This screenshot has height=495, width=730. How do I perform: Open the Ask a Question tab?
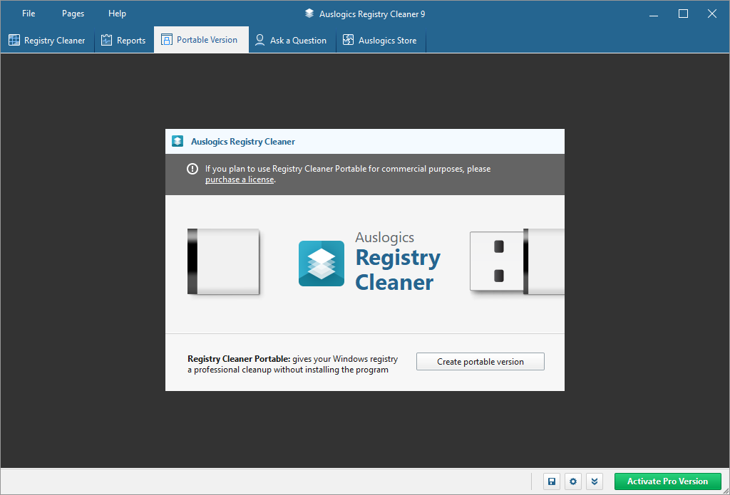[x=292, y=41]
